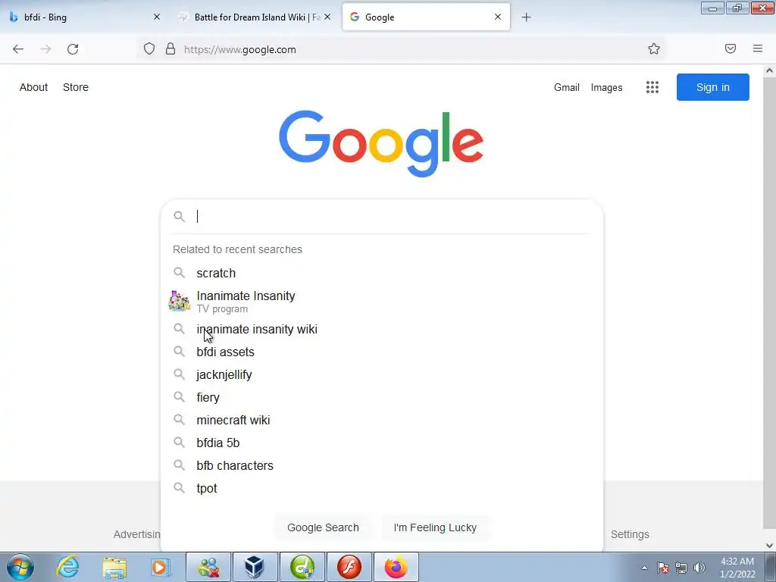Open a new tab with the plus button
The height and width of the screenshot is (582, 776).
coord(526,17)
